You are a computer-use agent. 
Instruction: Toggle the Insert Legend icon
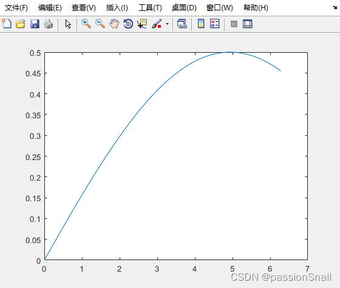215,24
